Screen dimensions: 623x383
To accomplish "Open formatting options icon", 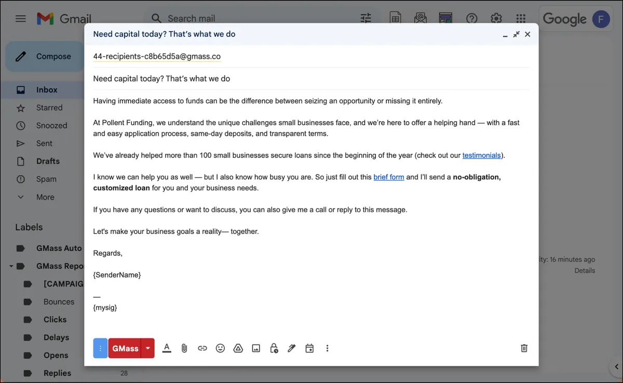I will point(167,348).
